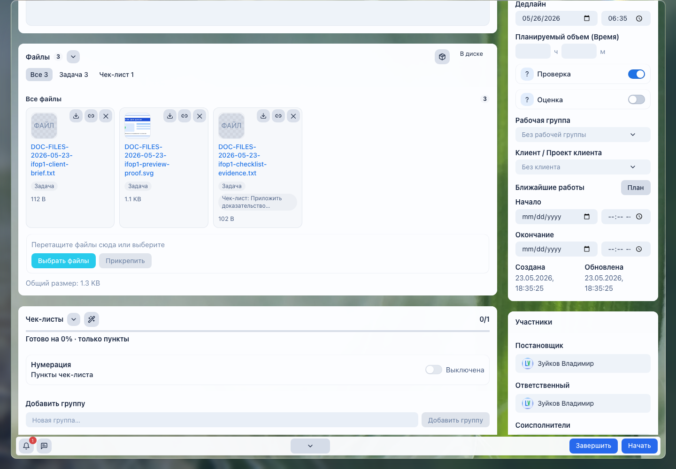Copy link for ifop1-preview-proof.svg
The image size is (676, 469).
(x=184, y=116)
